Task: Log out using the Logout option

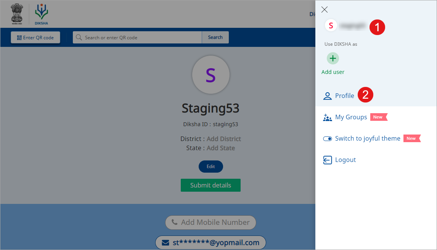Action: [x=345, y=160]
